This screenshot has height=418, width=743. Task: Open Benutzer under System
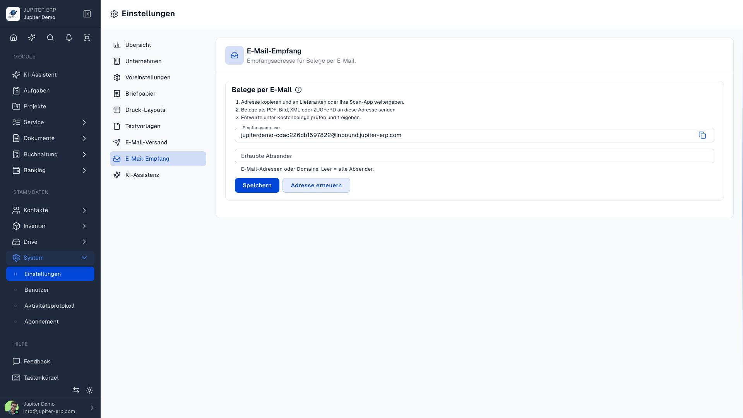pyautogui.click(x=50, y=290)
